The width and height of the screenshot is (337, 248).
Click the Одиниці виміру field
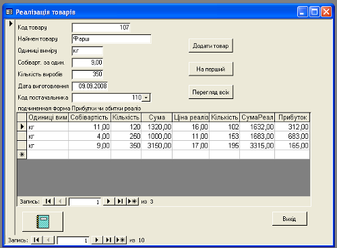pos(88,51)
